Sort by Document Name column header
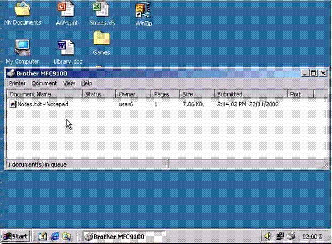Image resolution: width=332 pixels, height=244 pixels. tap(45, 94)
